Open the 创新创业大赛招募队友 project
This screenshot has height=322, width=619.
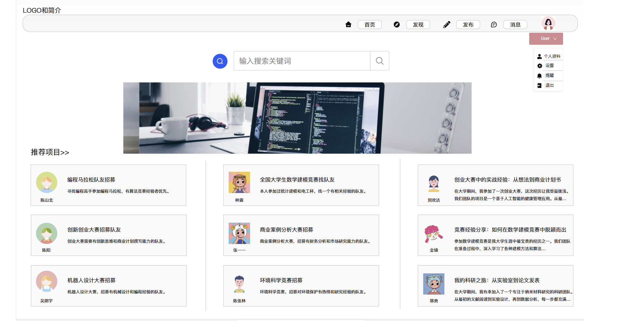94,230
